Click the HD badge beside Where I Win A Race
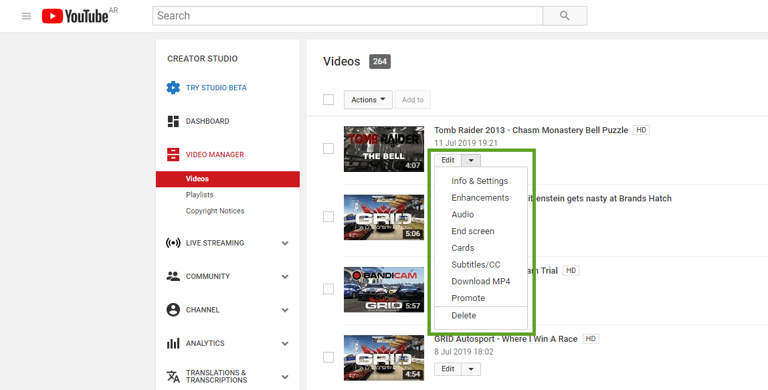Image resolution: width=768 pixels, height=390 pixels. point(591,338)
